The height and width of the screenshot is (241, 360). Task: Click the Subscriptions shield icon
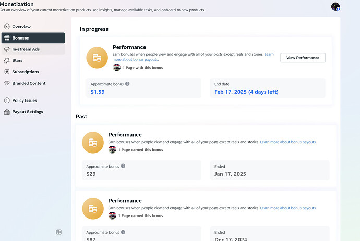point(7,72)
